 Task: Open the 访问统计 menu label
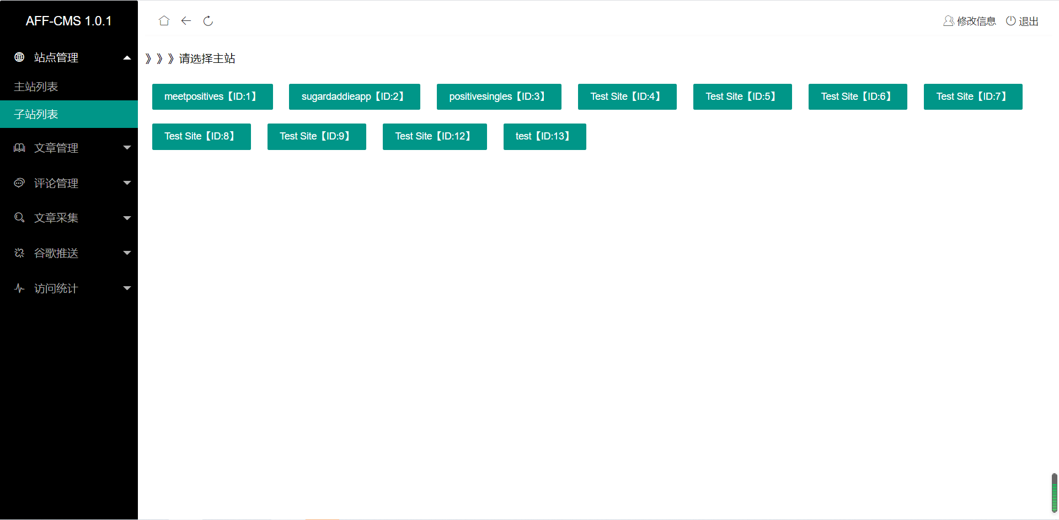(56, 288)
